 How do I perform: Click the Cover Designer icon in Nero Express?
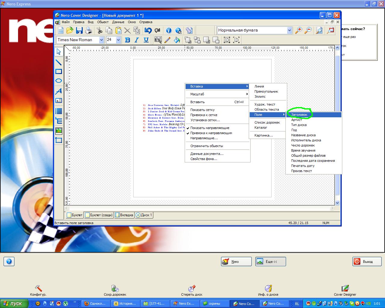click(x=345, y=291)
